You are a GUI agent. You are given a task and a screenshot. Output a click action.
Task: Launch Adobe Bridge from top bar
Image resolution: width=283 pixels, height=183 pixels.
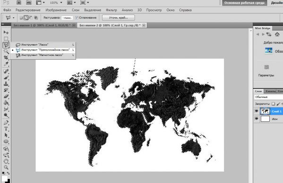coord(19,2)
